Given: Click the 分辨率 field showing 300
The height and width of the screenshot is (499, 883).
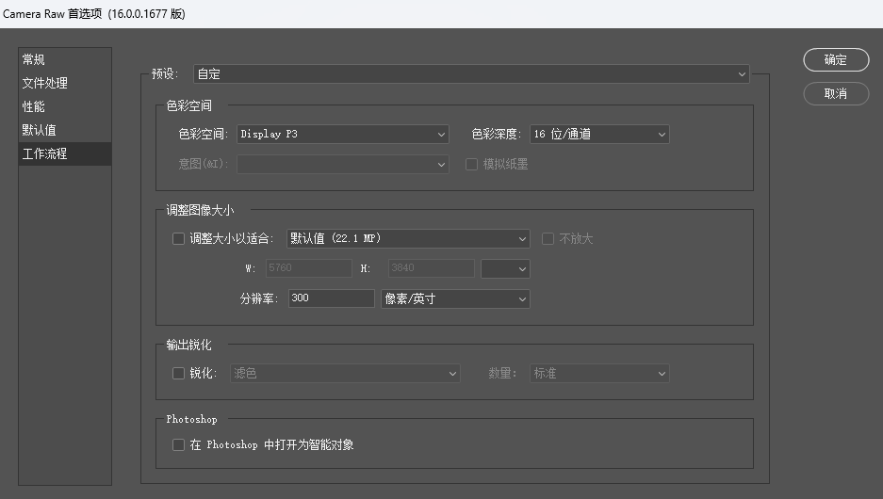Looking at the screenshot, I should 331,298.
